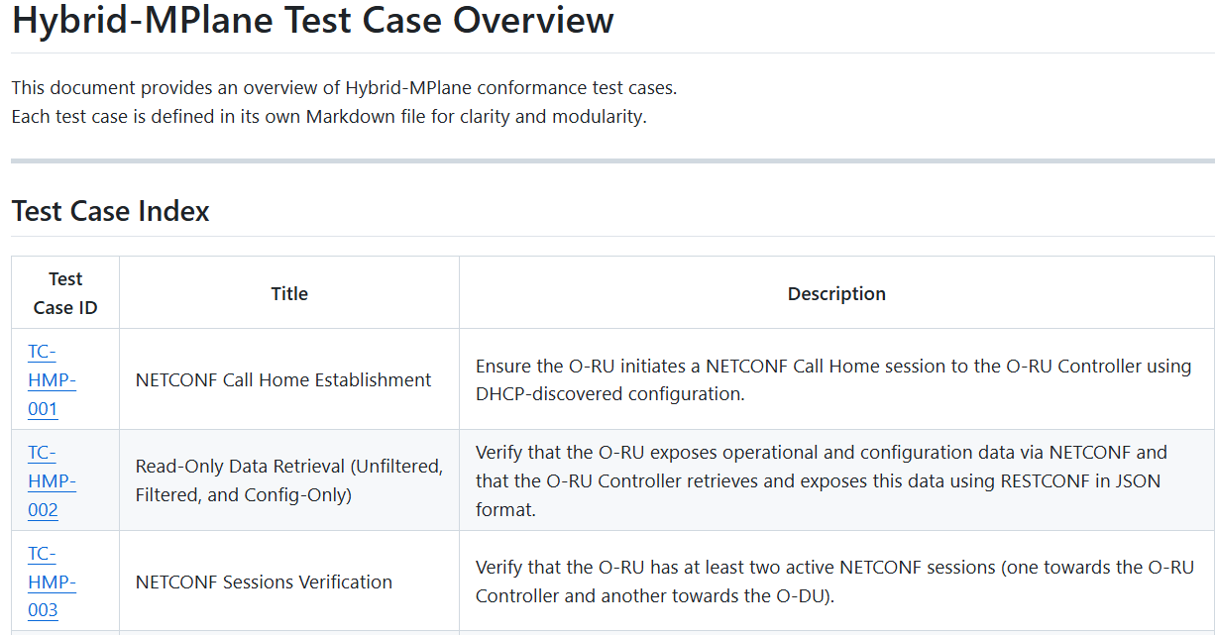
Task: Click the intro sentence about conformance test cases
Action: pyautogui.click(x=344, y=87)
